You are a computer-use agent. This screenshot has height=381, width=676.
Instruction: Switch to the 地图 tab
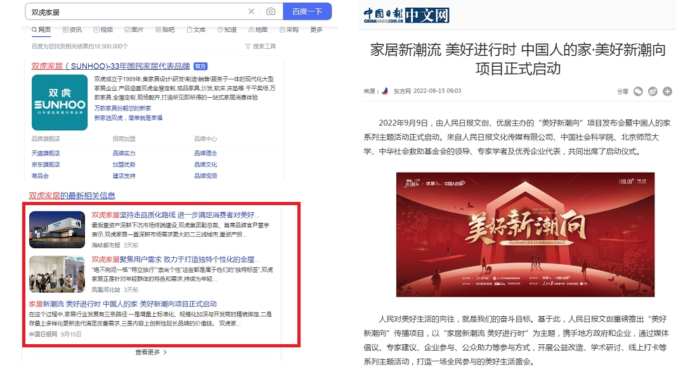pyautogui.click(x=258, y=30)
